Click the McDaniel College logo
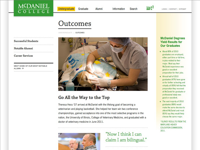This screenshot has width=200, height=150. point(34,8)
